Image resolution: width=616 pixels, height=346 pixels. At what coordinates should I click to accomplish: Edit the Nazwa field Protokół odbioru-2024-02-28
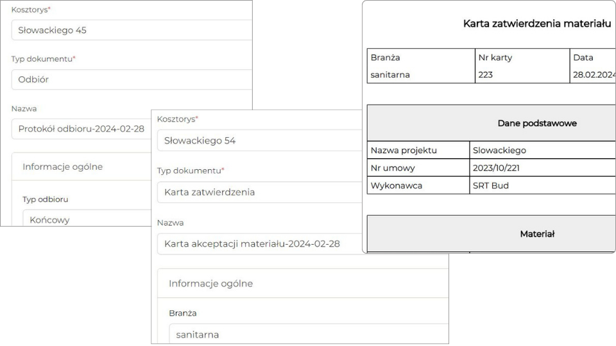81,129
